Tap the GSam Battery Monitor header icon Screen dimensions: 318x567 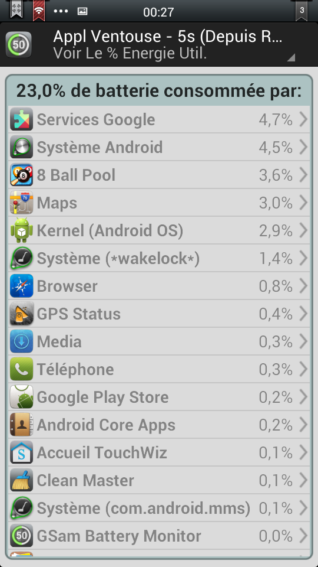tap(18, 45)
